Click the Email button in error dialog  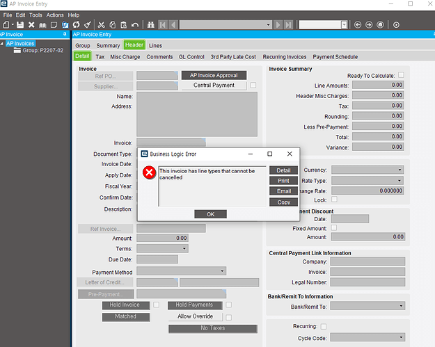click(x=283, y=191)
